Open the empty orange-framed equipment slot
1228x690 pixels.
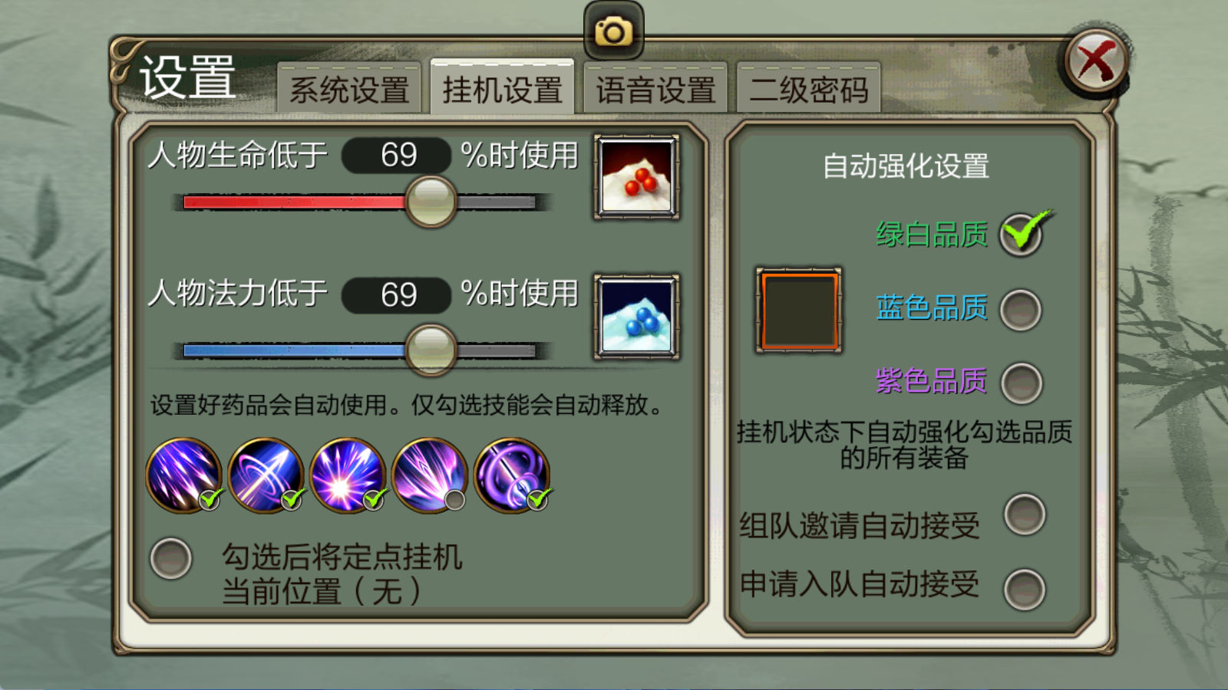[799, 310]
